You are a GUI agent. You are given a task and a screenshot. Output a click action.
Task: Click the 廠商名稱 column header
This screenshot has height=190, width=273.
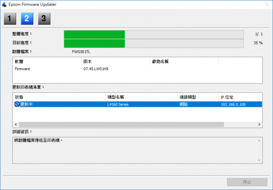184,62
